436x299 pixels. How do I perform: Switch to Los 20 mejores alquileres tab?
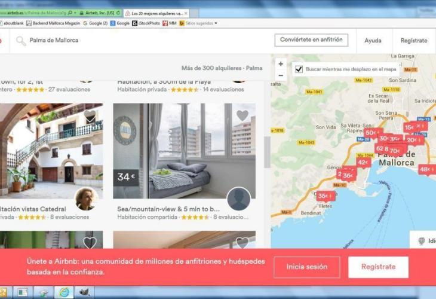156,13
